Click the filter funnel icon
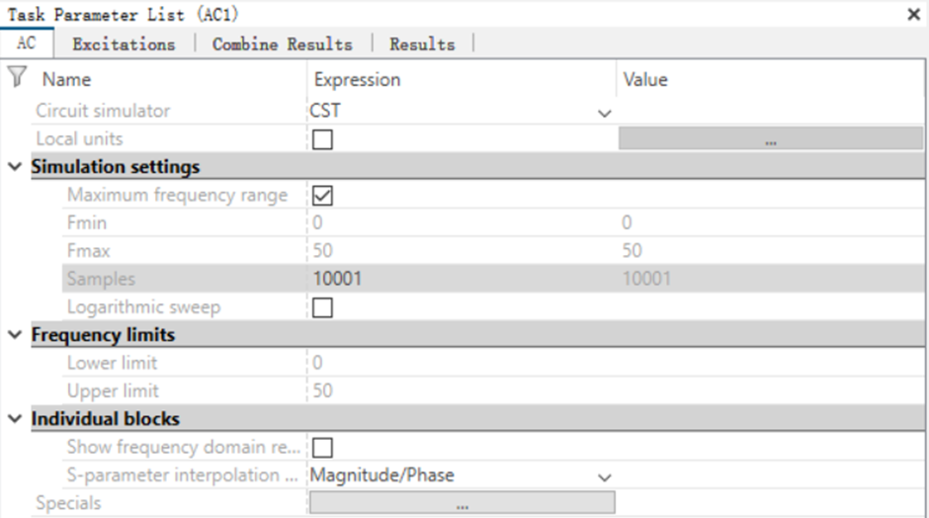This screenshot has width=929, height=518. [17, 78]
